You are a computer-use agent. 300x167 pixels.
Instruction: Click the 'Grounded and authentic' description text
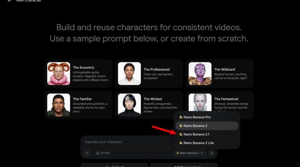click(x=90, y=108)
